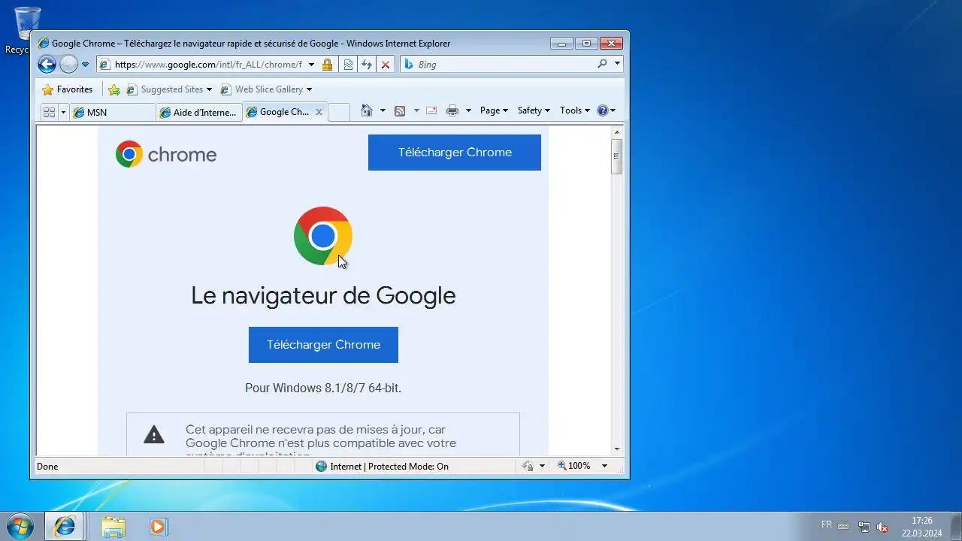Click the network tray icon
Screen dimensions: 962x541
864,527
